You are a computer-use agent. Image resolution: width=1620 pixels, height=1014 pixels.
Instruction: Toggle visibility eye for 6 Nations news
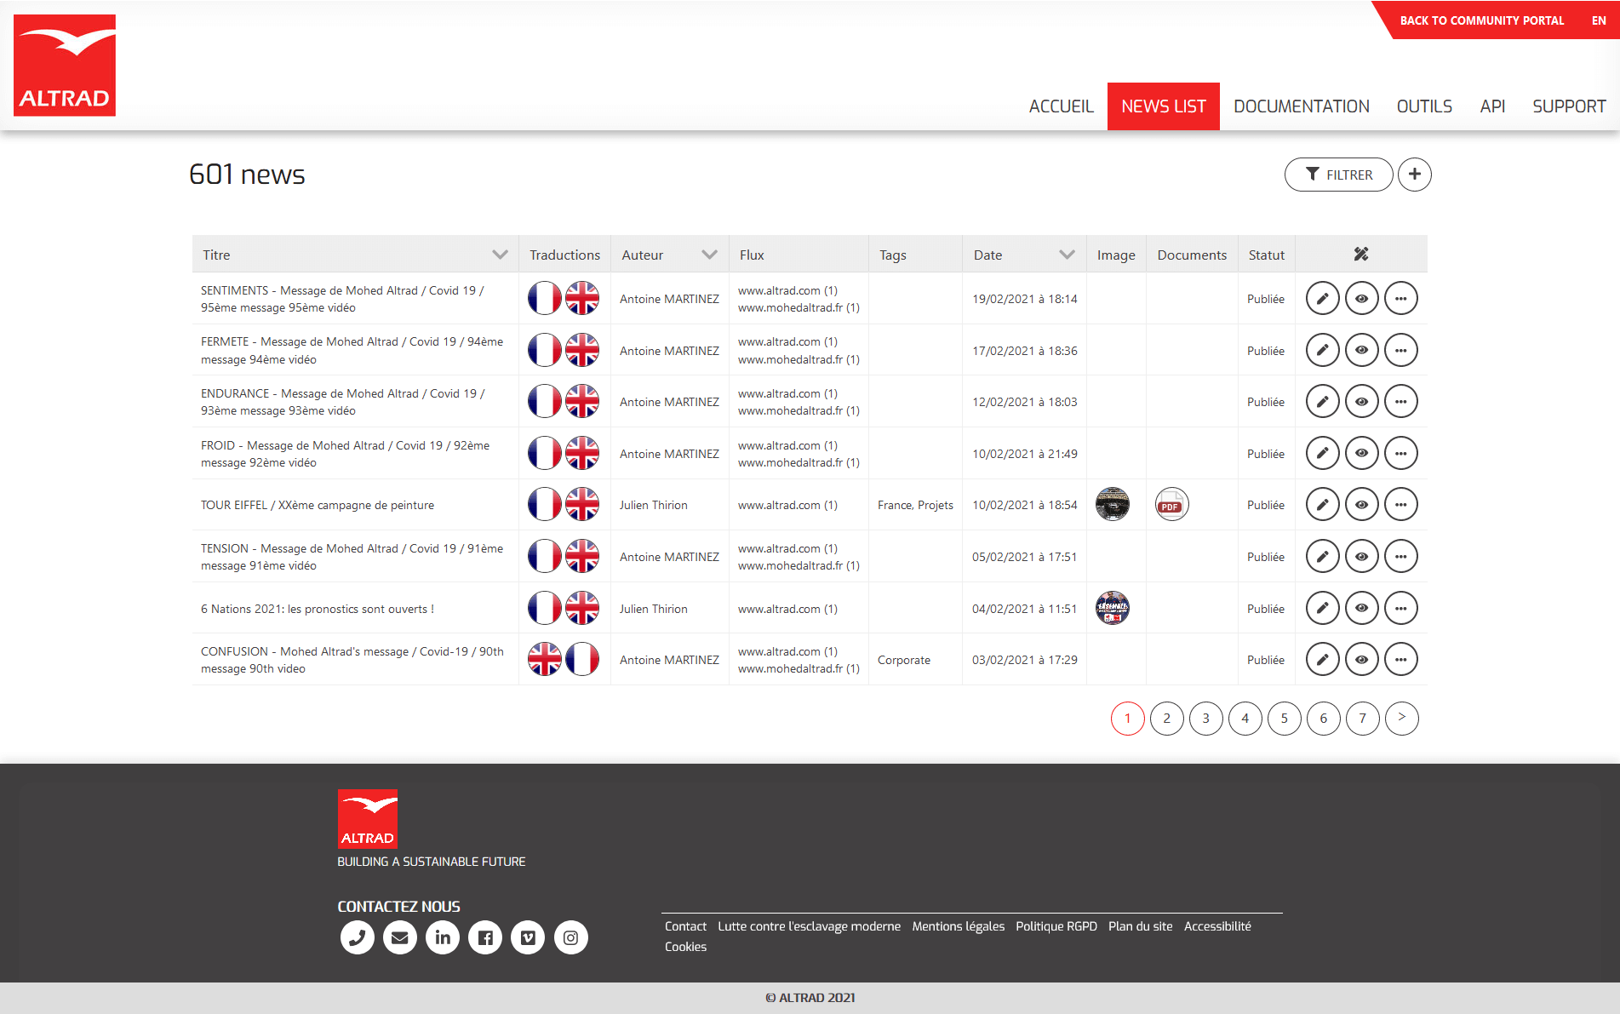(x=1361, y=608)
